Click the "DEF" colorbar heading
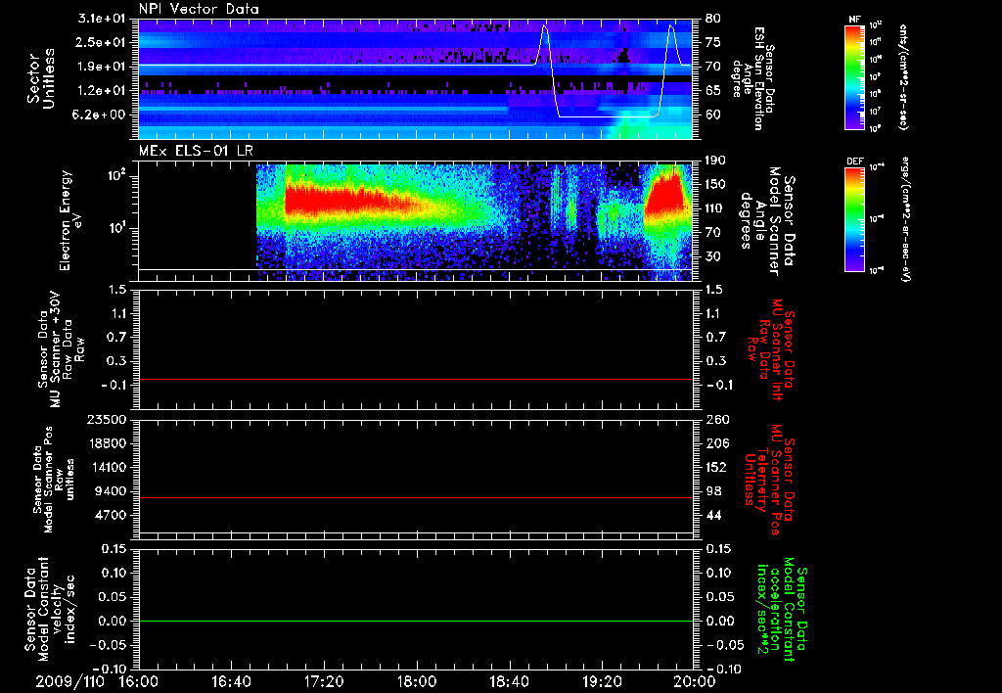 pos(855,162)
